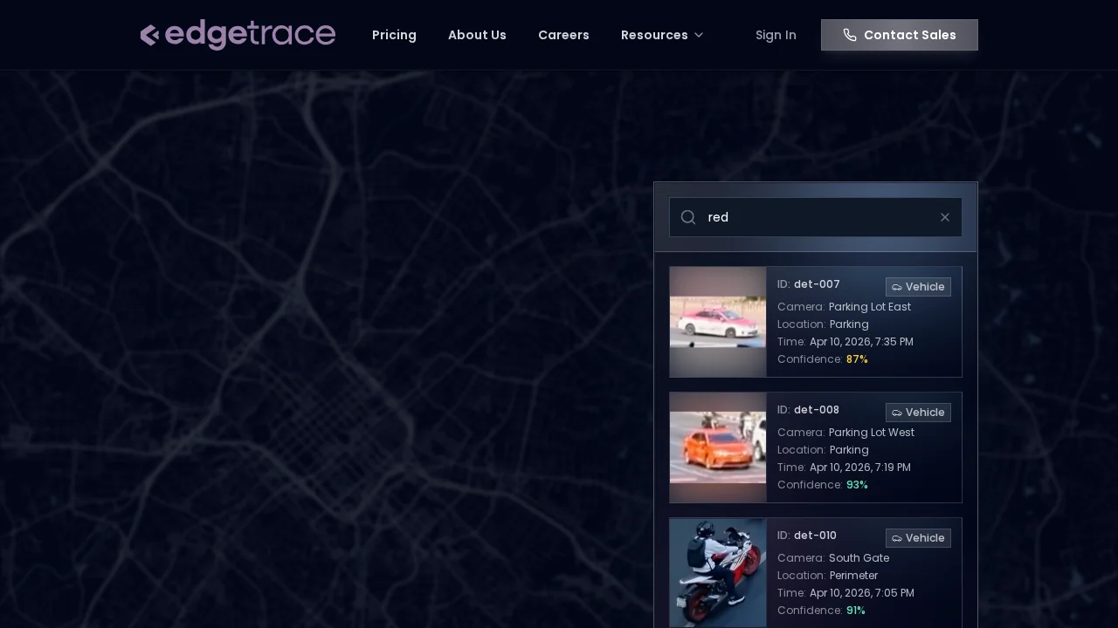Click the car icon on det-007's Vehicle badge
Viewport: 1118px width, 628px height.
click(x=897, y=287)
